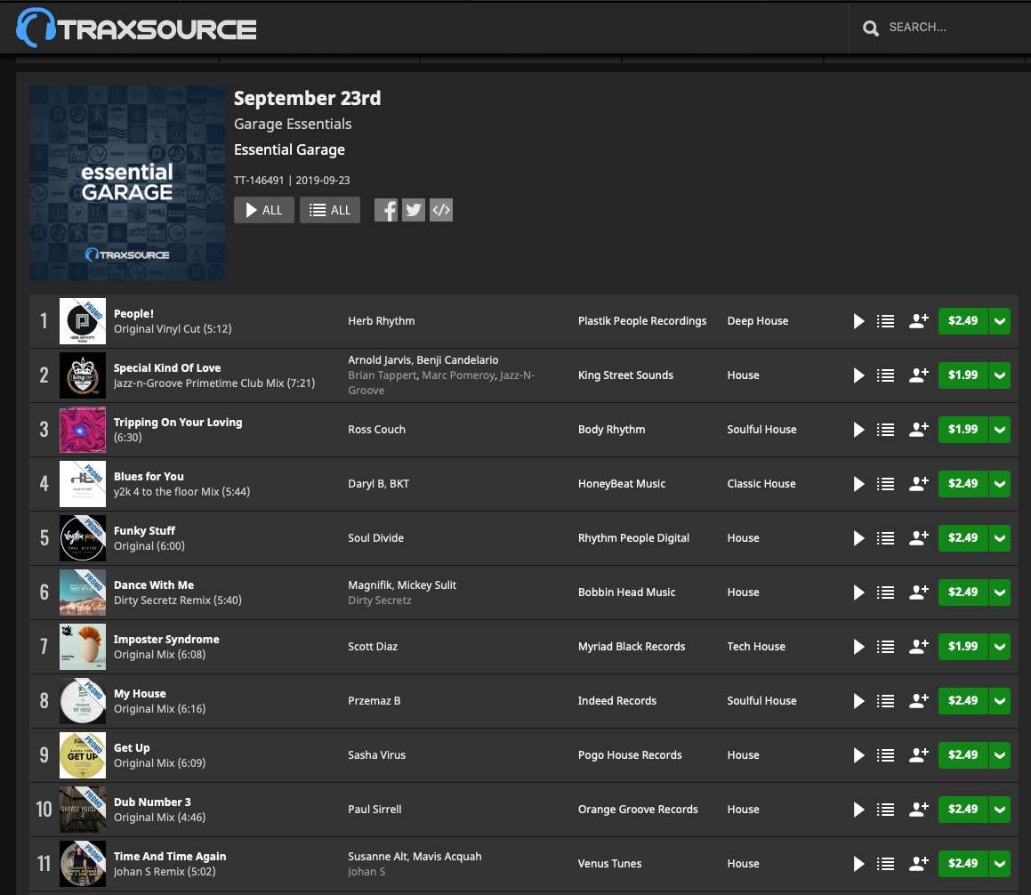Play Time And Time Again
The height and width of the screenshot is (895, 1031).
click(858, 864)
